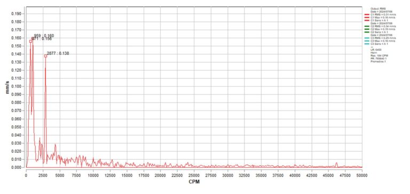Image resolution: width=410 pixels, height=194 pixels.
Task: Click the 17500 x-axis tick label
Action: [144, 175]
